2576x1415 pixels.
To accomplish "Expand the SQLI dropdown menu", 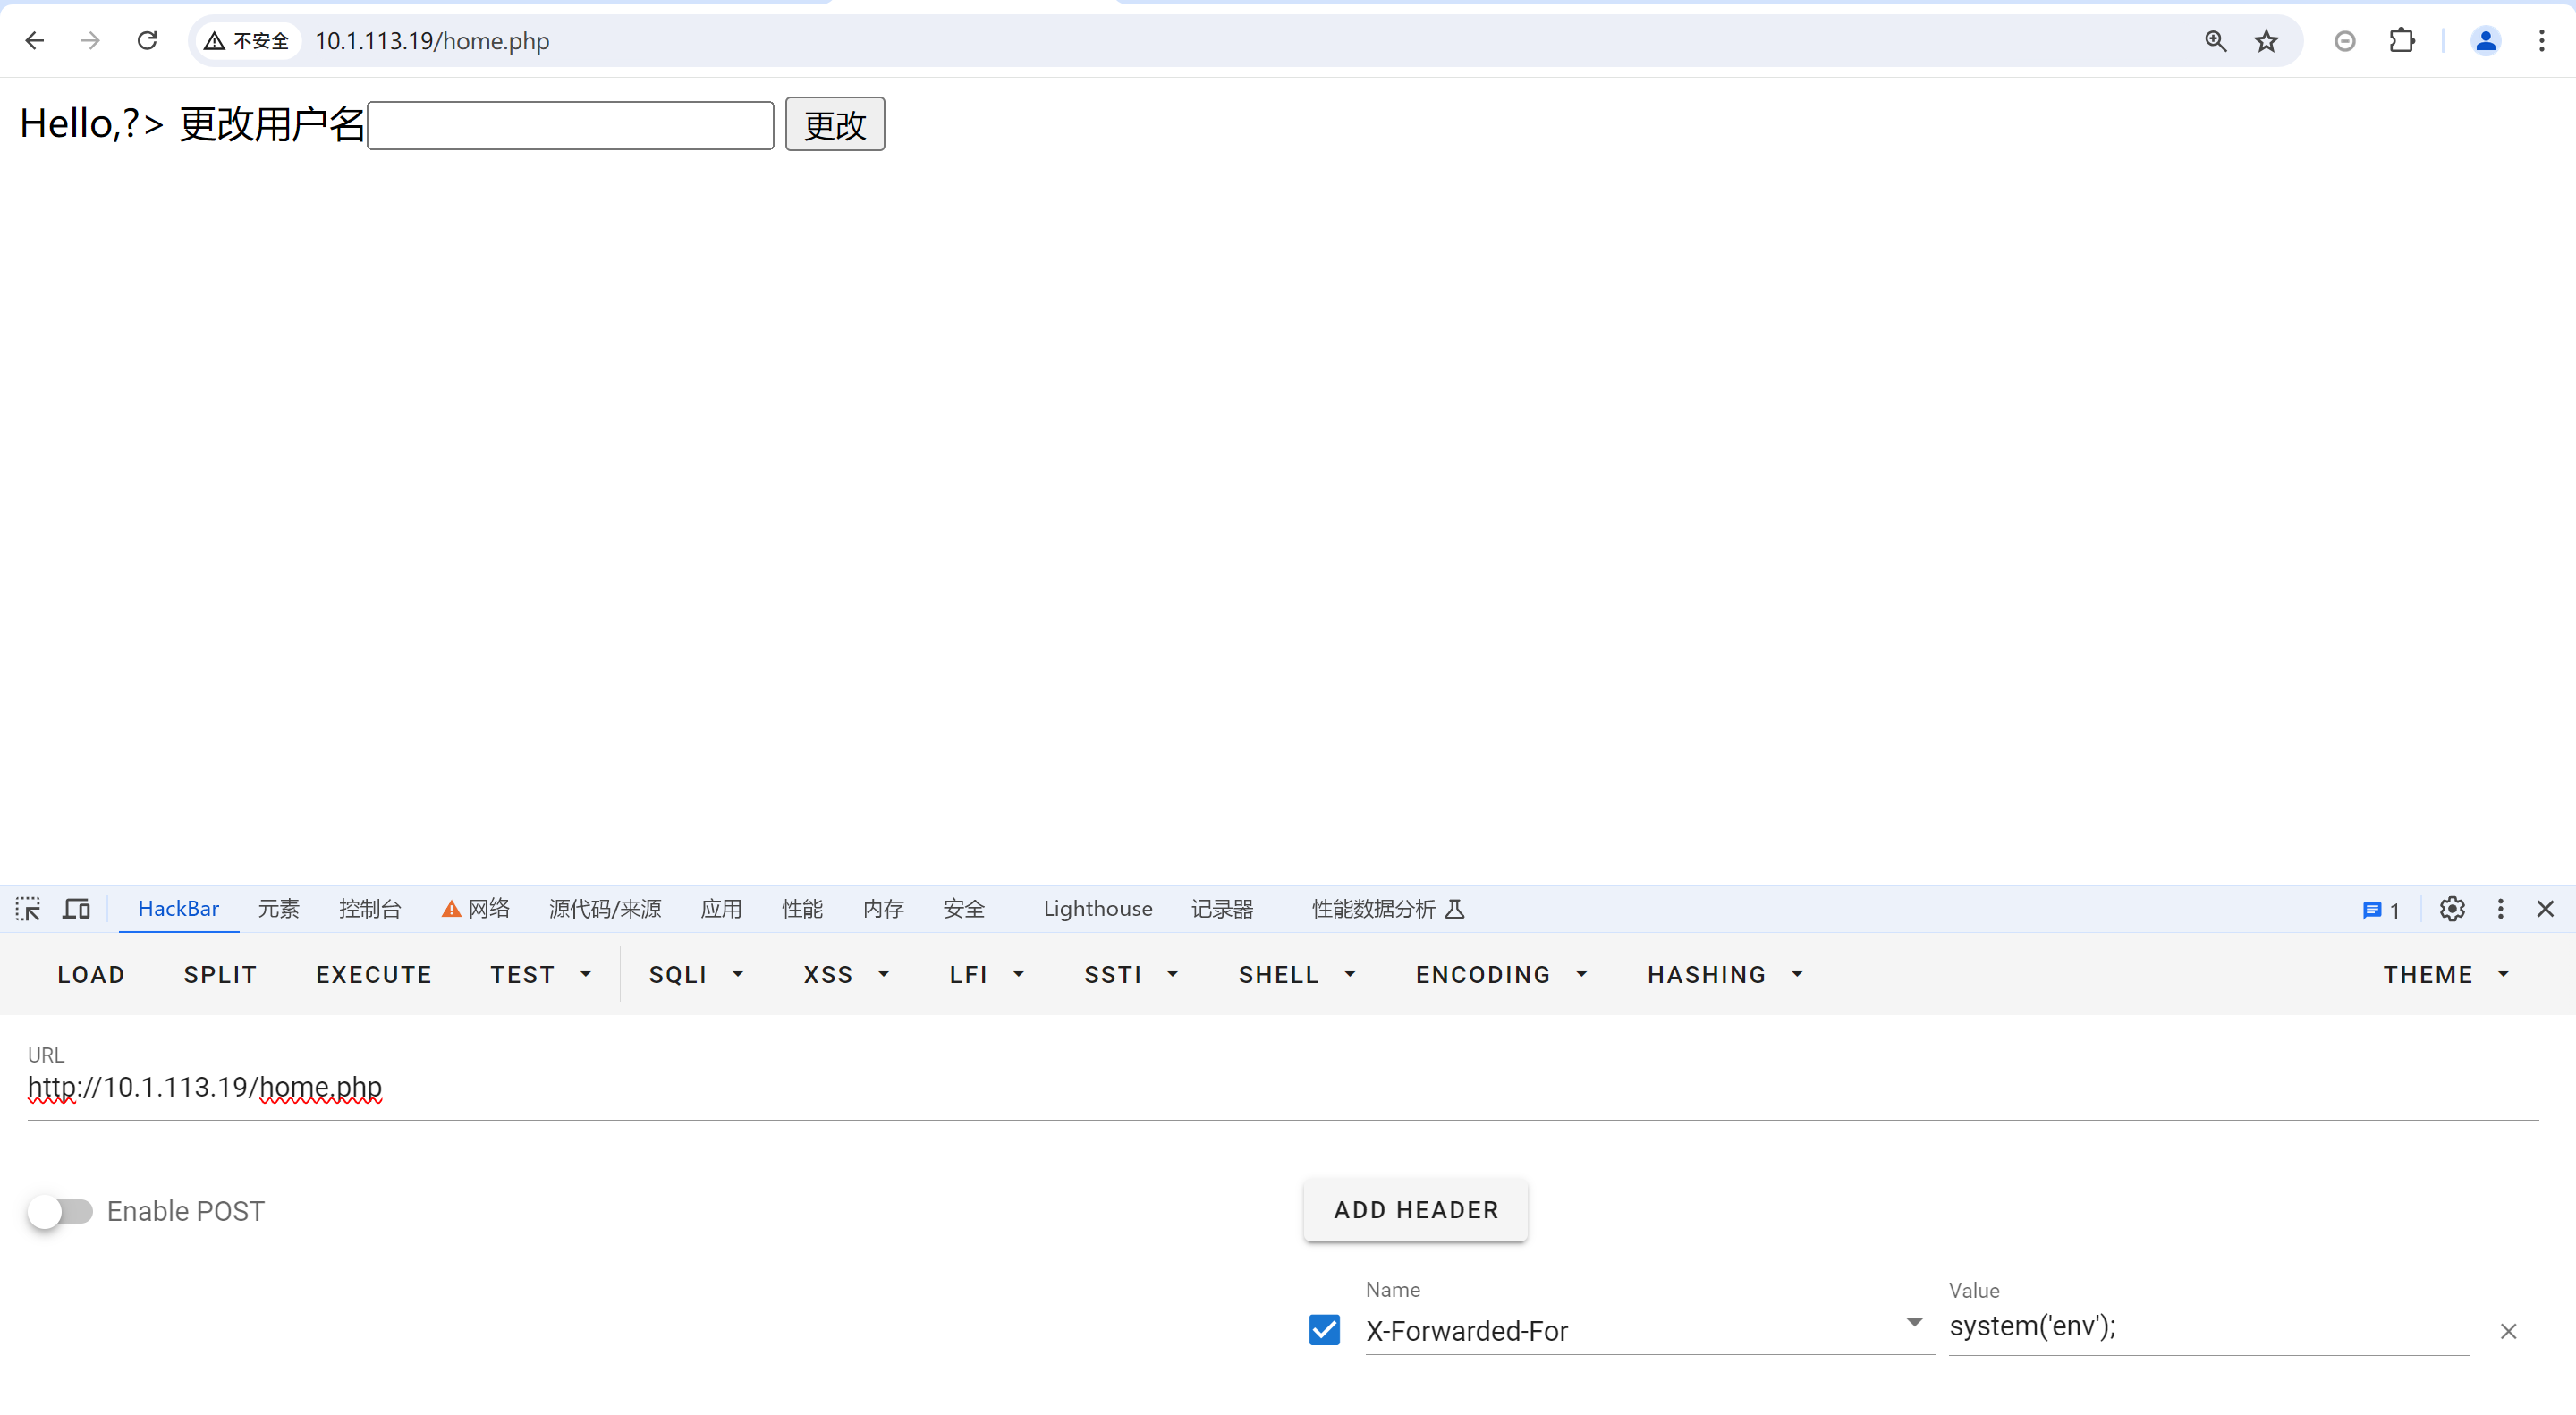I will click(697, 975).
